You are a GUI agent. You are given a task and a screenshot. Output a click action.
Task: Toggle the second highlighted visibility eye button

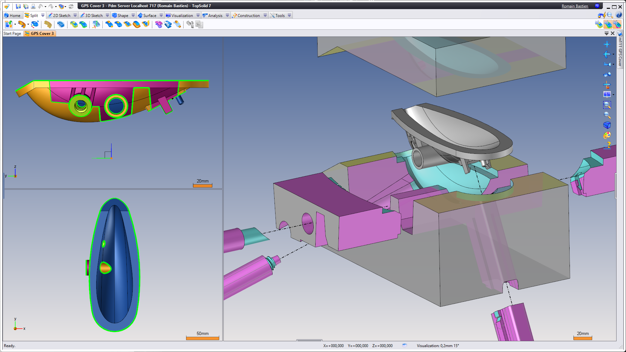click(608, 24)
